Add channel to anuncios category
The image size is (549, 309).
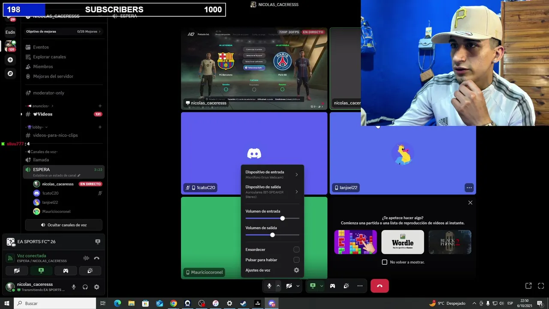point(100,106)
